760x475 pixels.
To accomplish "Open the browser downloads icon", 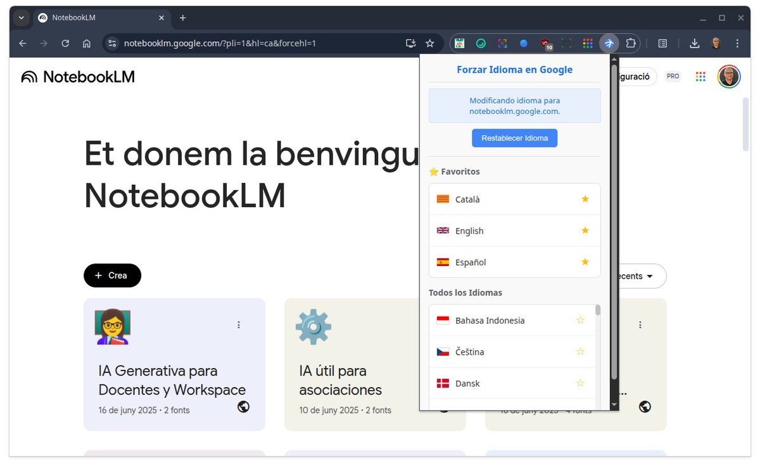I will point(695,44).
